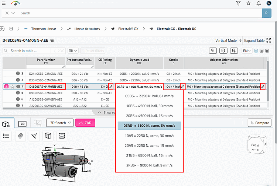Edit Stroke pencil in row 4

tap(183, 87)
